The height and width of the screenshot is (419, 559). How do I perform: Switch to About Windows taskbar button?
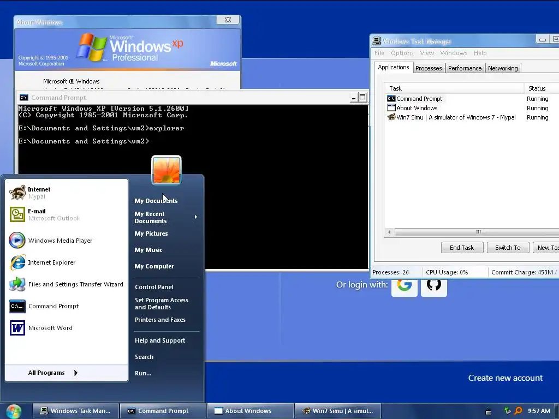coord(251,411)
